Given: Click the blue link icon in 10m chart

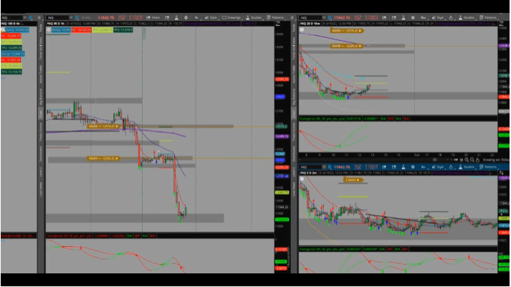Looking at the screenshot, I should 330,18.
